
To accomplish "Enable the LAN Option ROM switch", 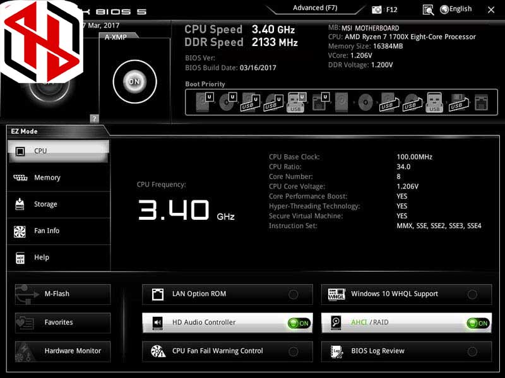I will coord(293,294).
